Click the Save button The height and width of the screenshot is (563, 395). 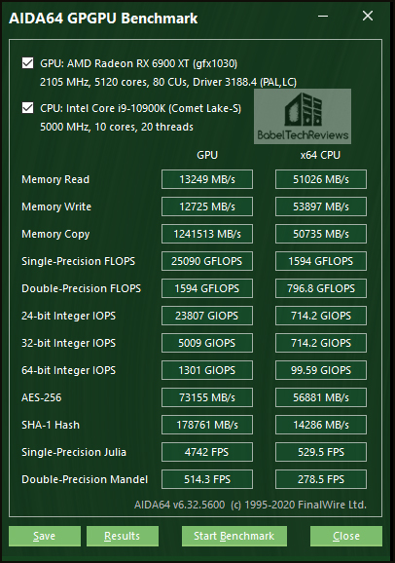pos(45,536)
